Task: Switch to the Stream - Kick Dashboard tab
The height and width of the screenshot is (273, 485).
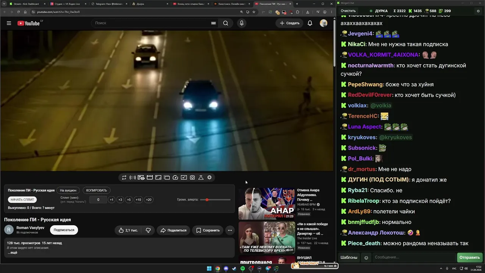Action: coord(27,4)
